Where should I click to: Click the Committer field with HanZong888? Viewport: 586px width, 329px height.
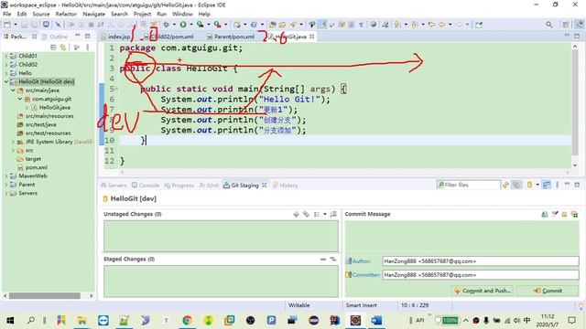pyautogui.click(x=480, y=275)
